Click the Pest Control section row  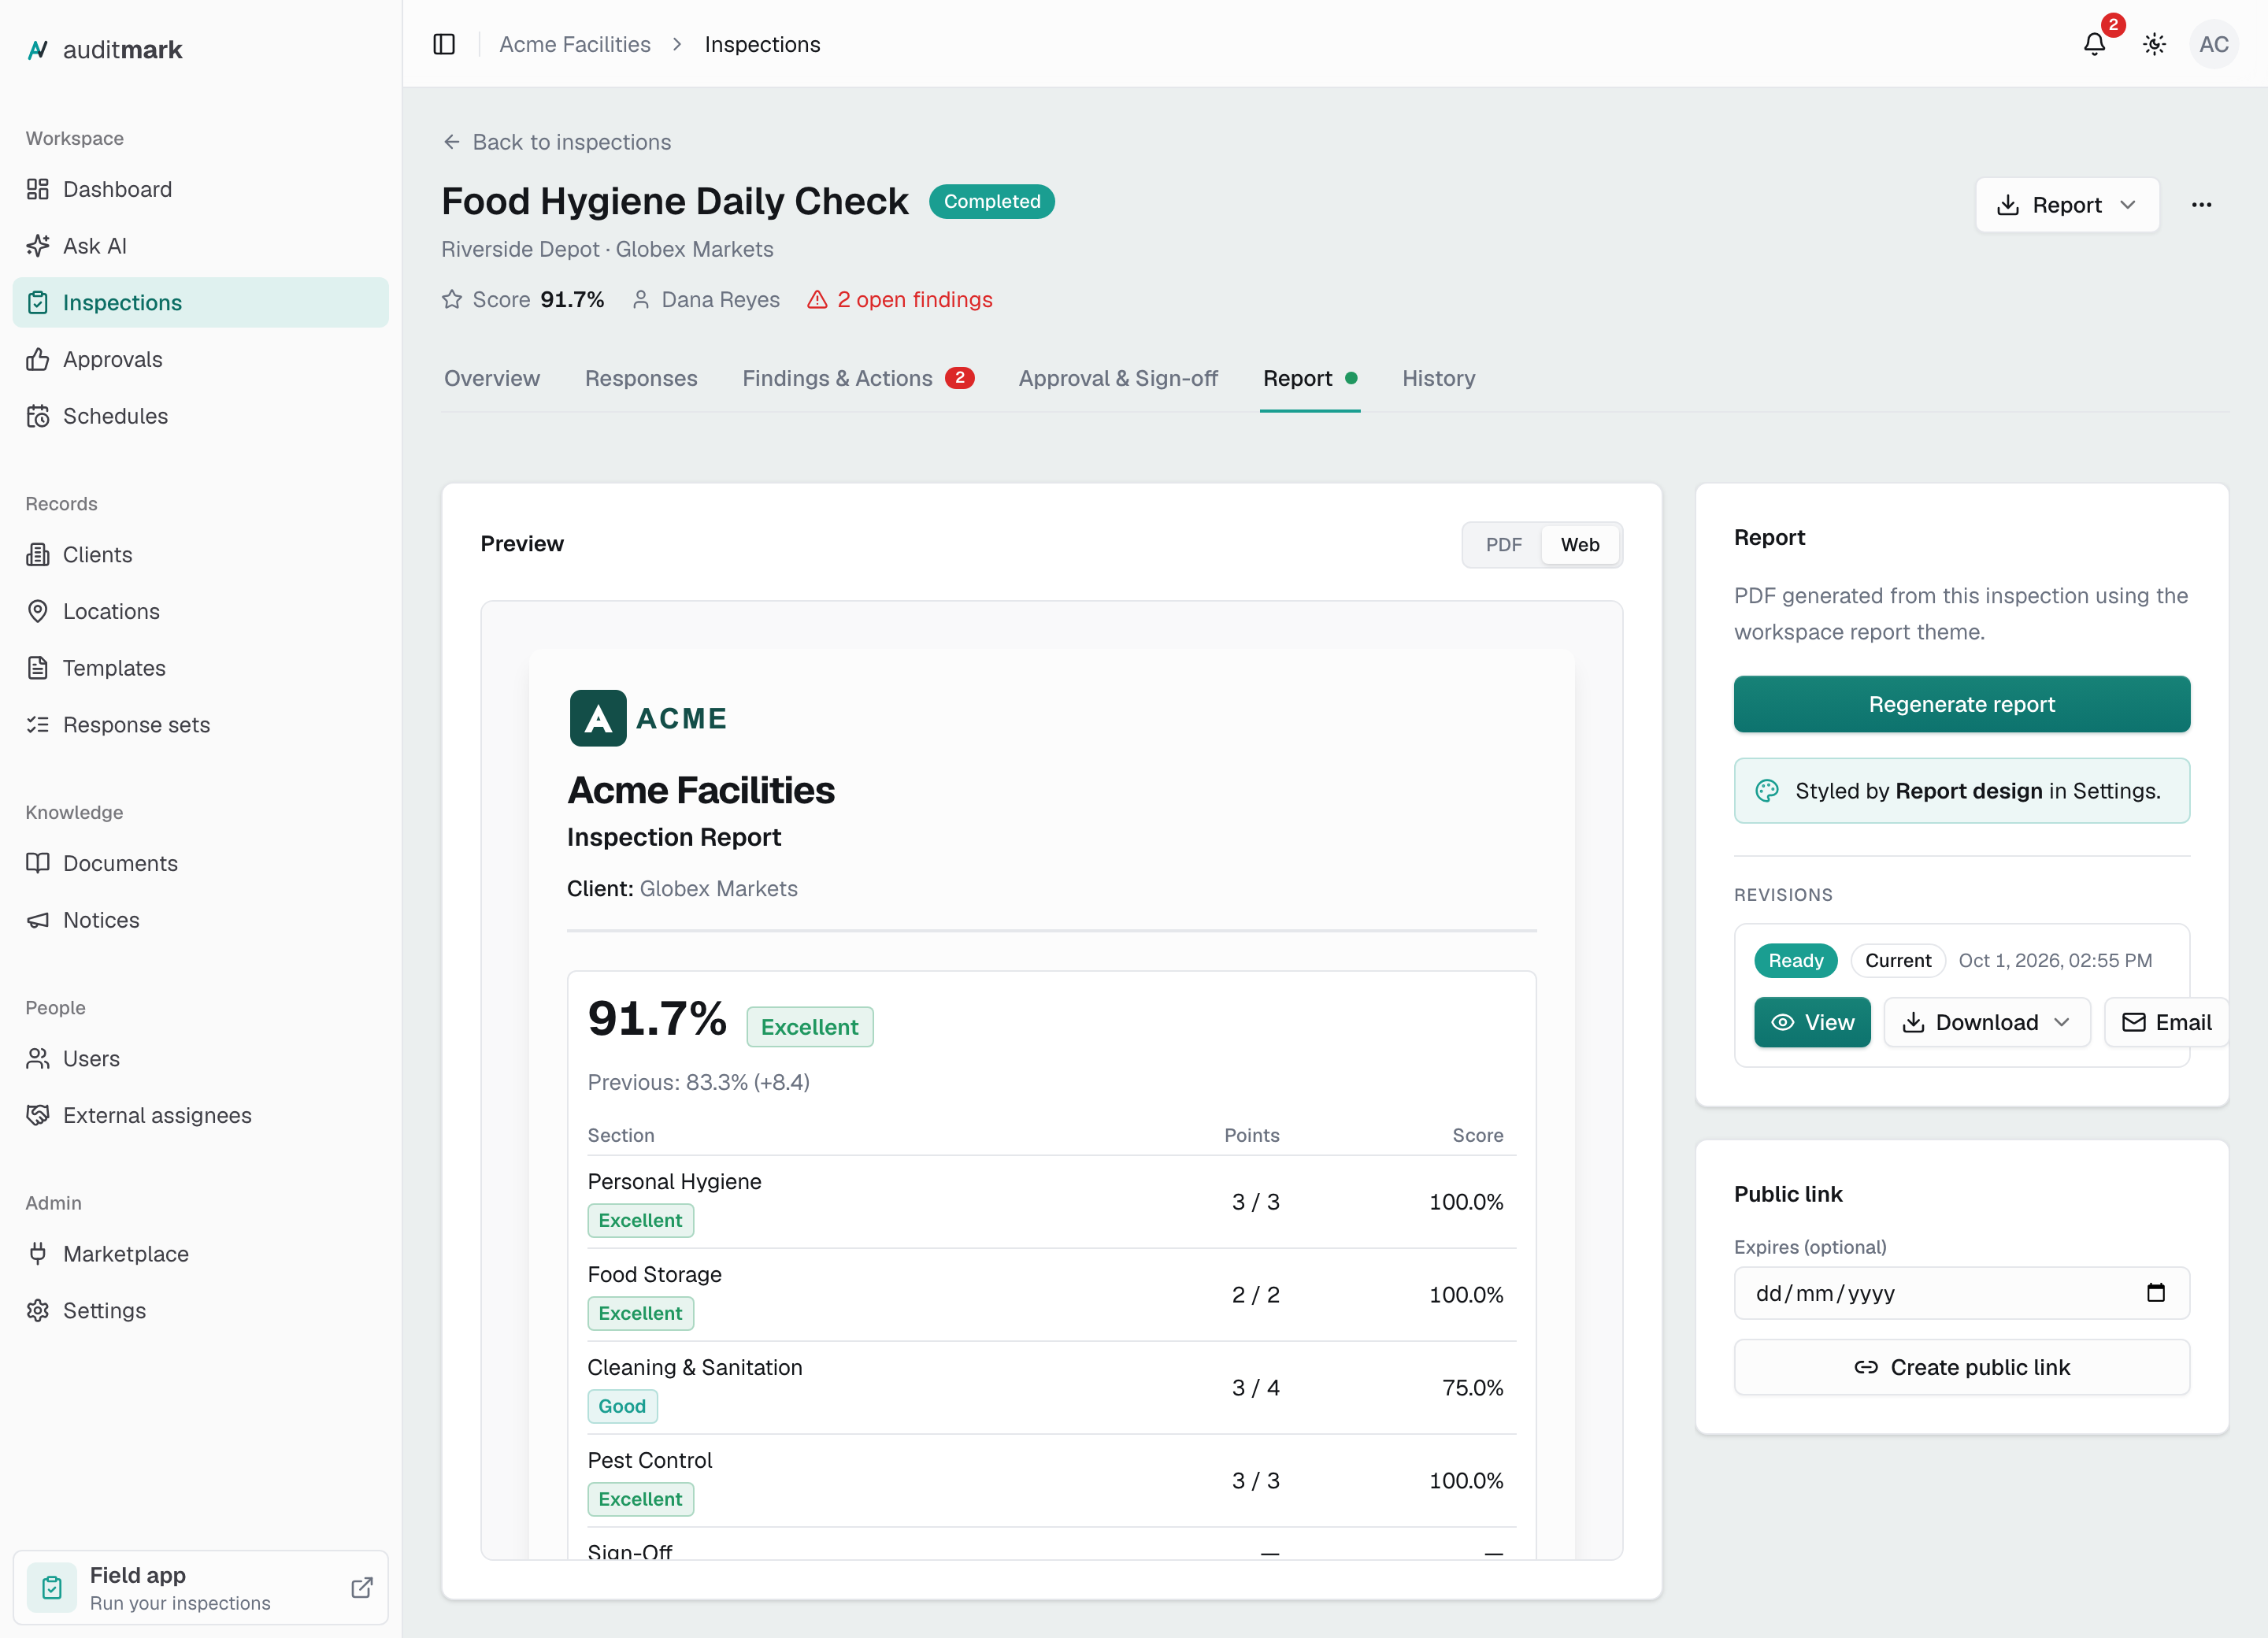(1051, 1480)
